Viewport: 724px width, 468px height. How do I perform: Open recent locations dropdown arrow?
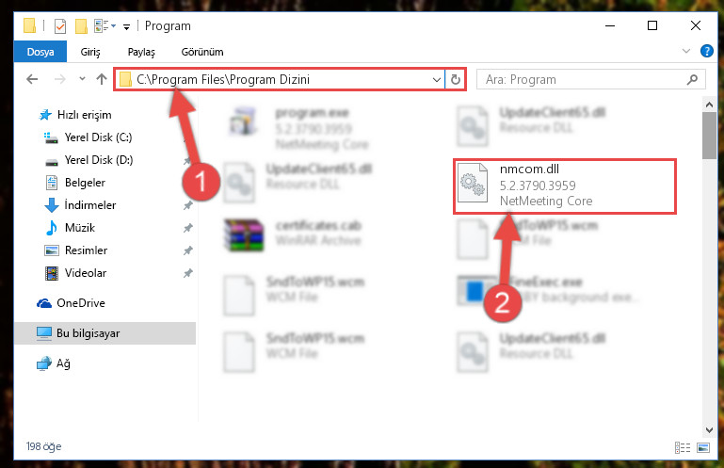click(82, 79)
